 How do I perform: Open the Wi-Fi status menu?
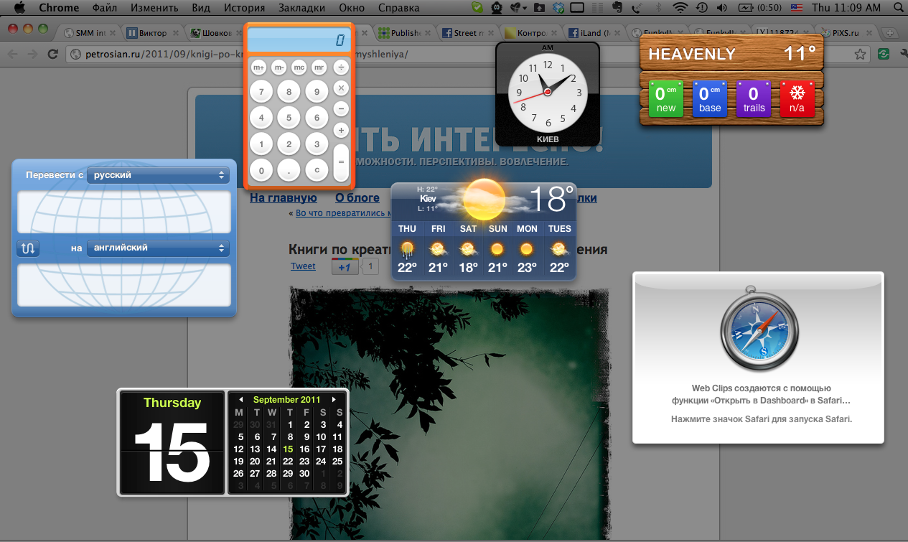click(680, 8)
